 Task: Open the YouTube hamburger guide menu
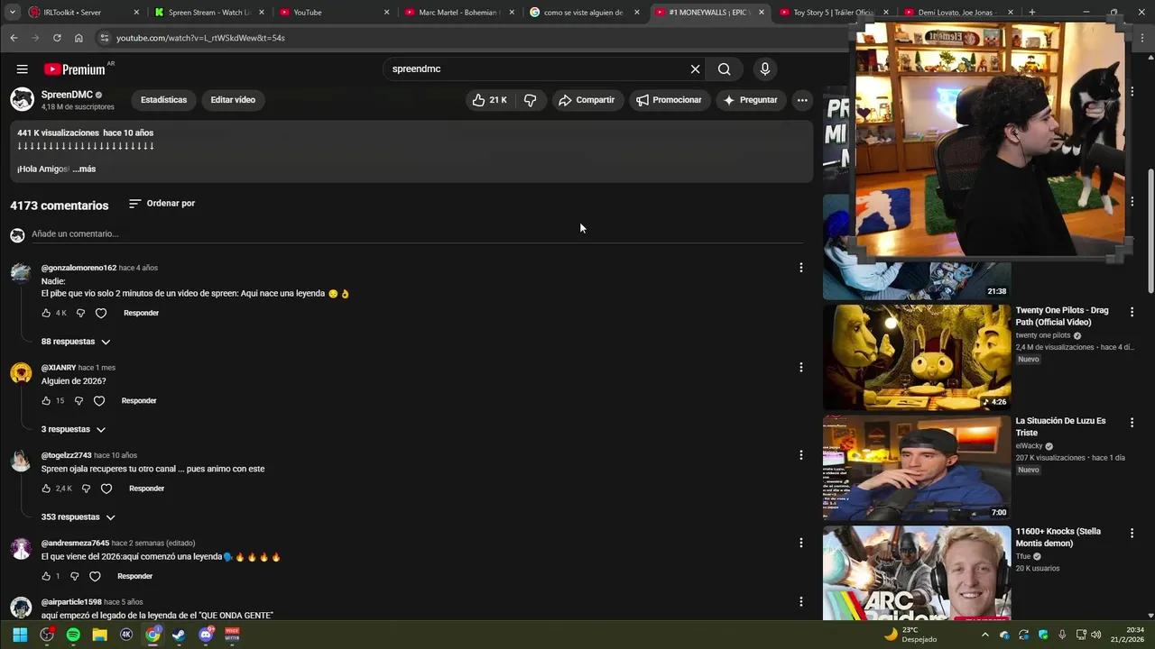[x=22, y=69]
